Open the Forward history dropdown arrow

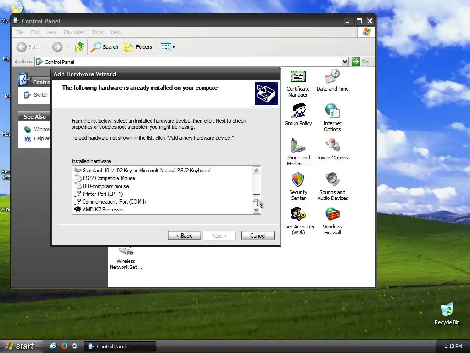tap(68, 47)
